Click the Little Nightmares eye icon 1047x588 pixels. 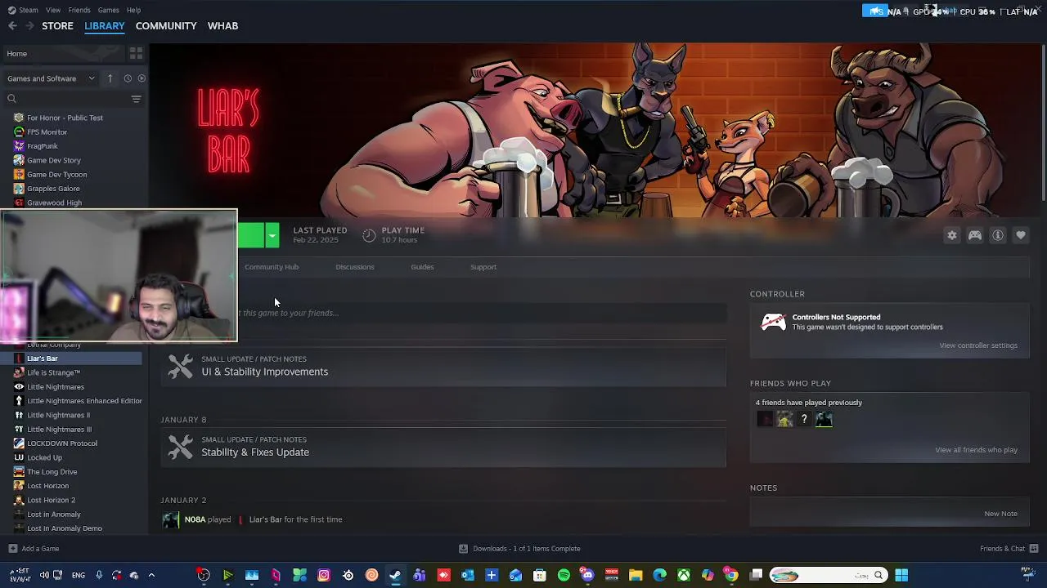point(19,387)
